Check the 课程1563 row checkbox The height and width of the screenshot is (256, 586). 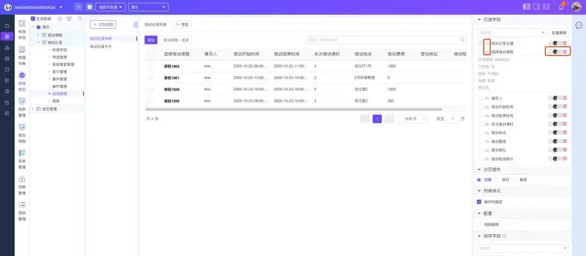[x=150, y=66]
